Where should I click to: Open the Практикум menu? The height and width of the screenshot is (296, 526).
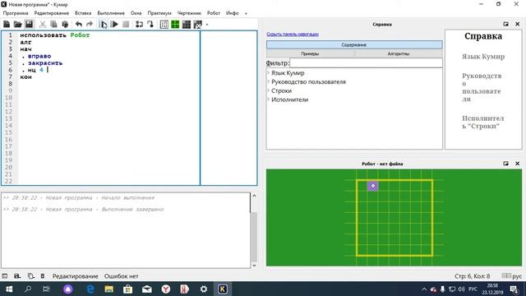pyautogui.click(x=159, y=13)
